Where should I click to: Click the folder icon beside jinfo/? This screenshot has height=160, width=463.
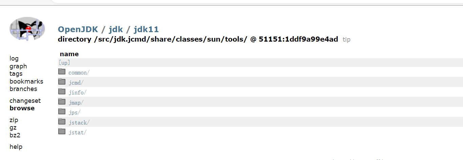[62, 91]
